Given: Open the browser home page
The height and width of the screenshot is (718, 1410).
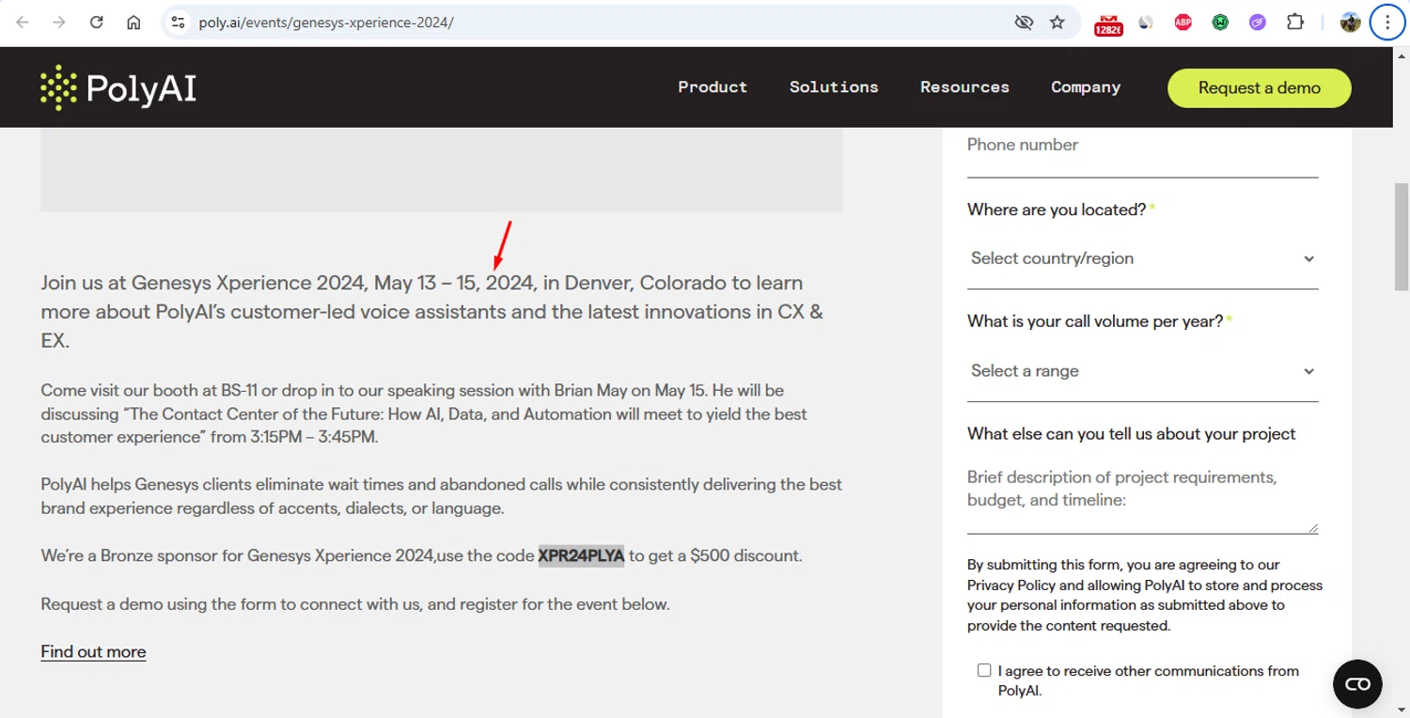Looking at the screenshot, I should point(133,23).
